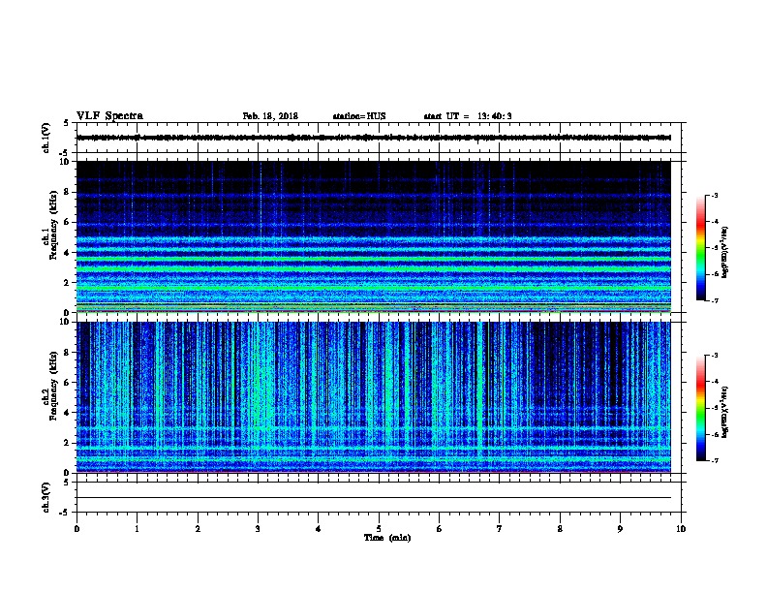Click the "-3" label on ch.1 colorbar
This screenshot has width=767, height=593.
tap(714, 195)
